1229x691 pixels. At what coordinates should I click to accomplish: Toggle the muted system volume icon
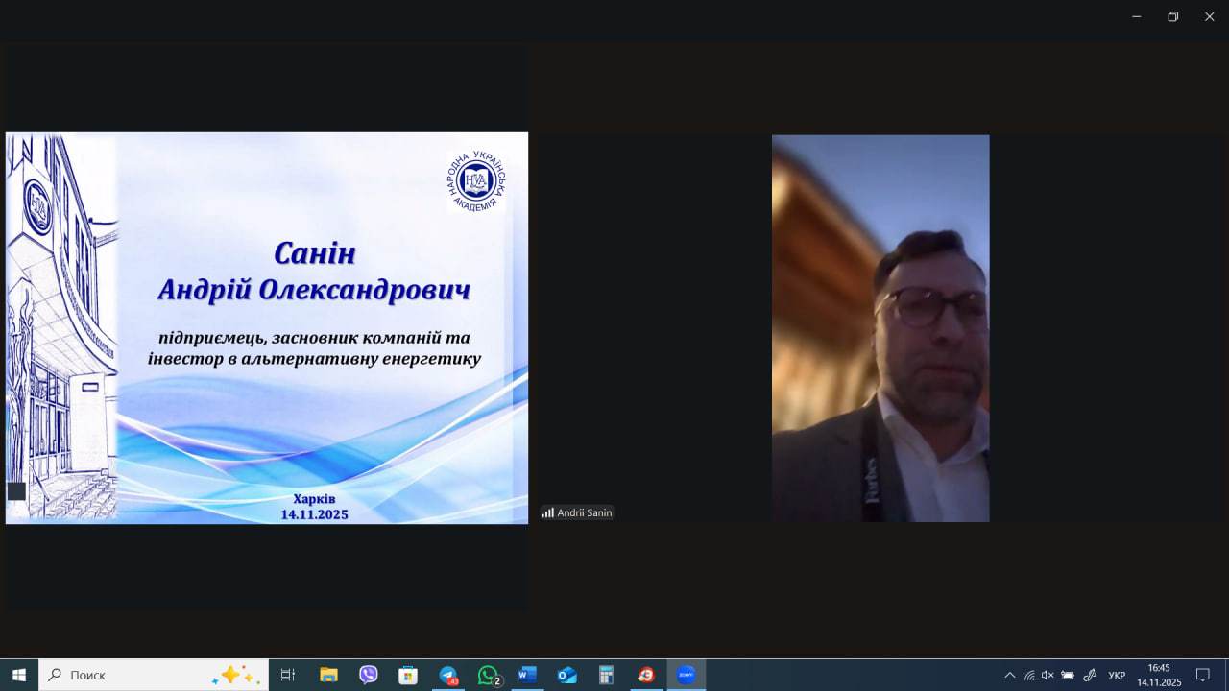pyautogui.click(x=1048, y=675)
